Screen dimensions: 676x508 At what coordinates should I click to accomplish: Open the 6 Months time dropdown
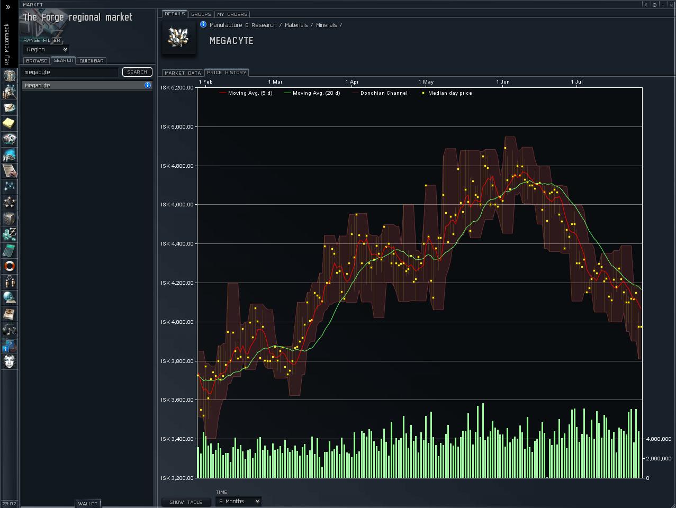pos(239,501)
